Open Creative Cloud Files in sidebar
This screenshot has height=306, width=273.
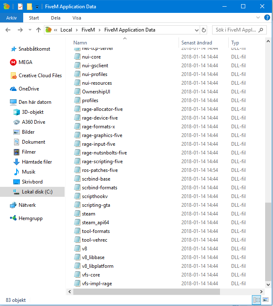point(40,75)
